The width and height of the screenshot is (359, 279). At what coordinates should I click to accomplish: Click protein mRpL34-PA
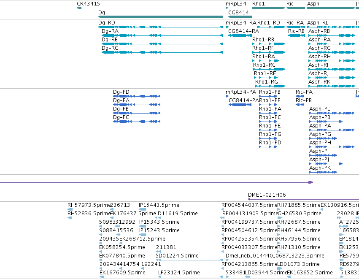coord(227,96)
